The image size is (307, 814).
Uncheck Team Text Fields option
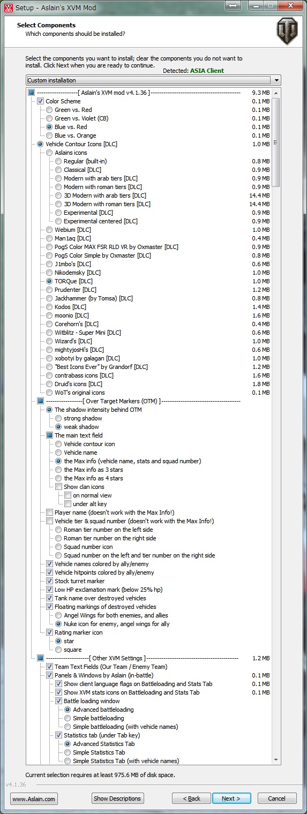(50, 667)
